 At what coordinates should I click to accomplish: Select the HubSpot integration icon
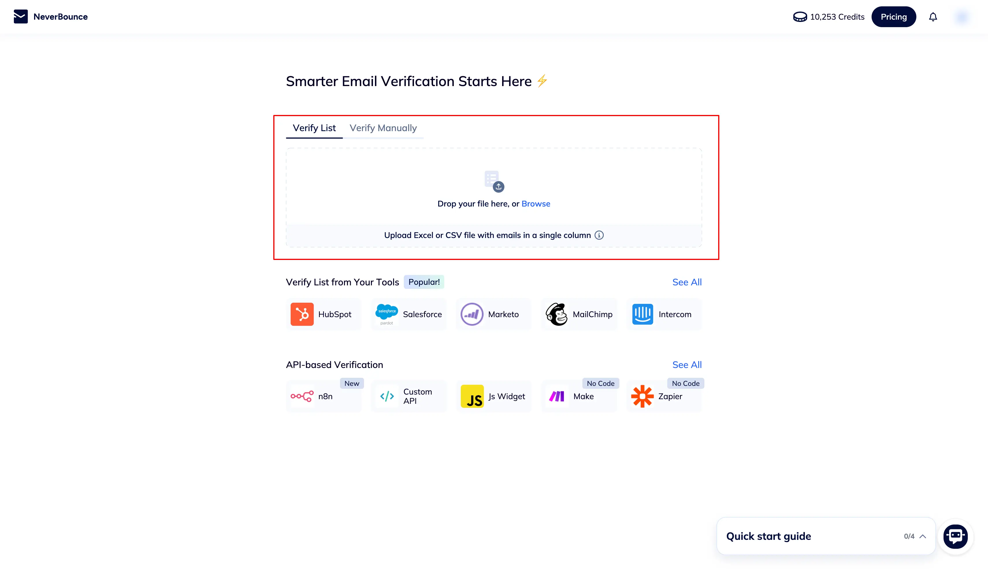click(x=302, y=314)
